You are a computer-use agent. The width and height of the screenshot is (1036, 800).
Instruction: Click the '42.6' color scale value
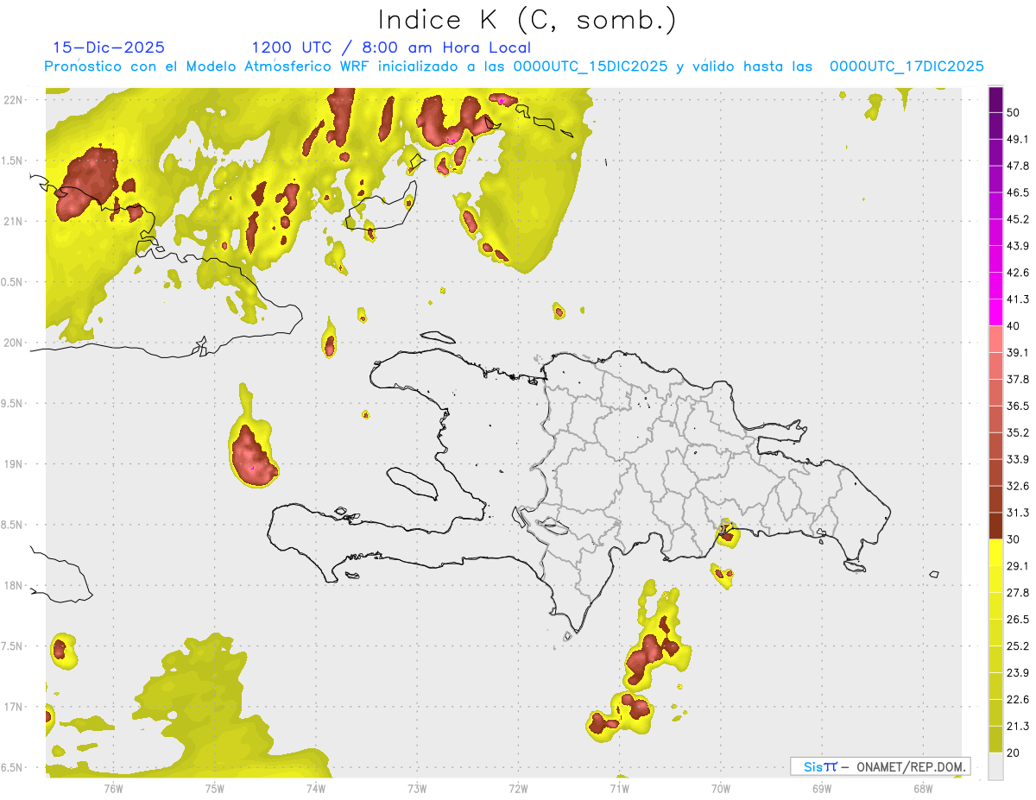[1018, 273]
